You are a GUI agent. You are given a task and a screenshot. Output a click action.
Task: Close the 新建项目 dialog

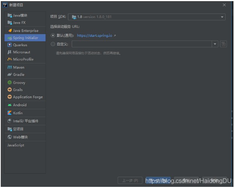coord(224,5)
